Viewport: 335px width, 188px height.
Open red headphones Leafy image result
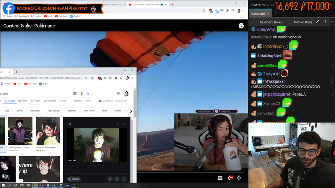[48, 131]
